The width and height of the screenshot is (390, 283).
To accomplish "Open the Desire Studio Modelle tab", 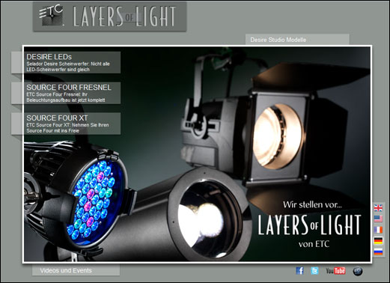I will point(297,40).
